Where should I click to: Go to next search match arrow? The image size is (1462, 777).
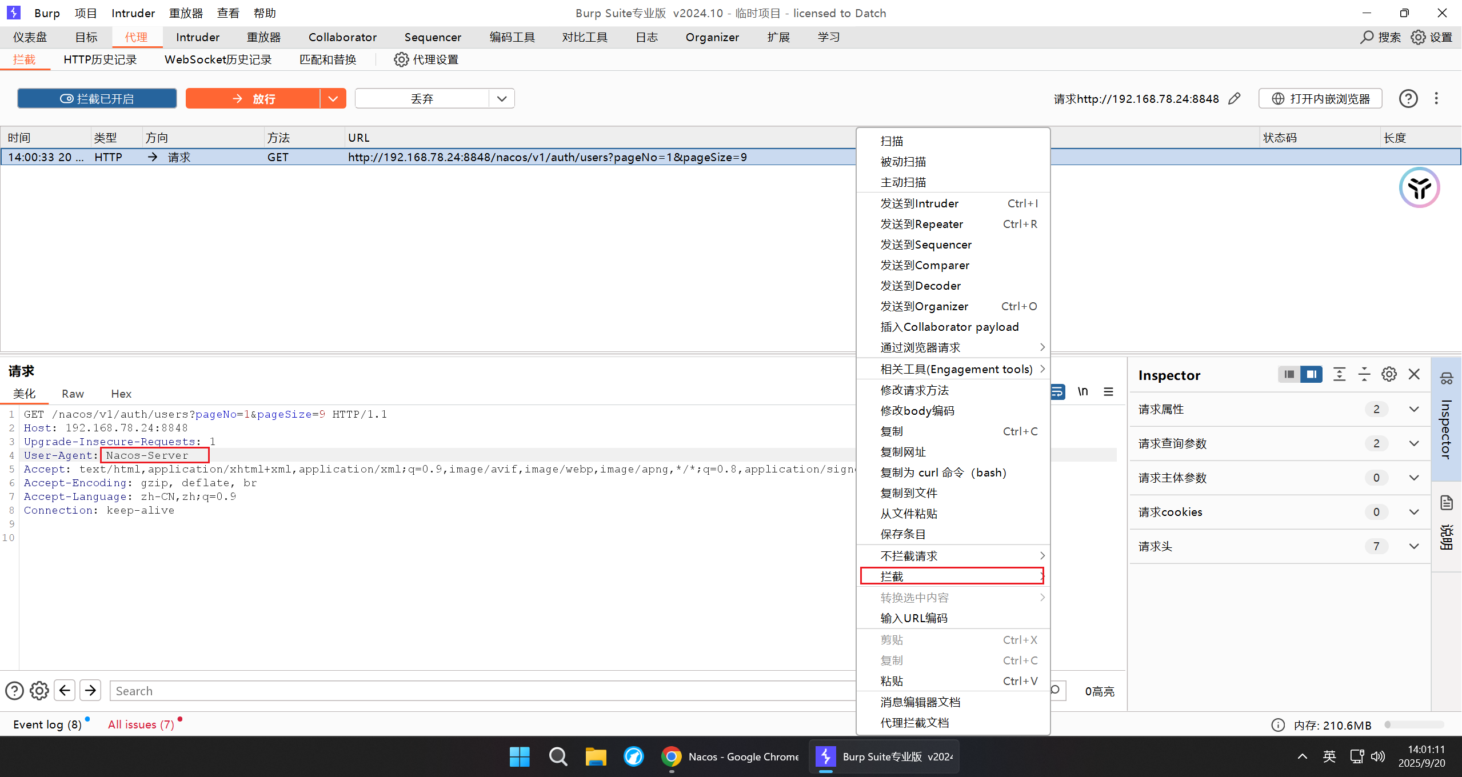(90, 691)
